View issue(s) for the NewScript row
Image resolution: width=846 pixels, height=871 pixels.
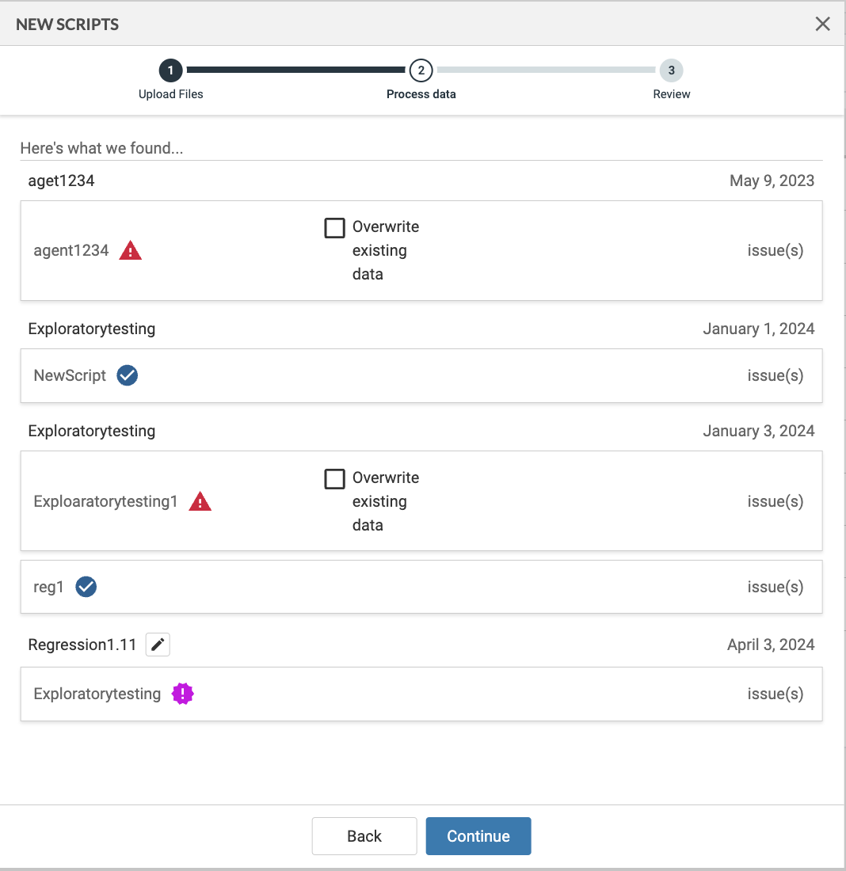point(775,375)
